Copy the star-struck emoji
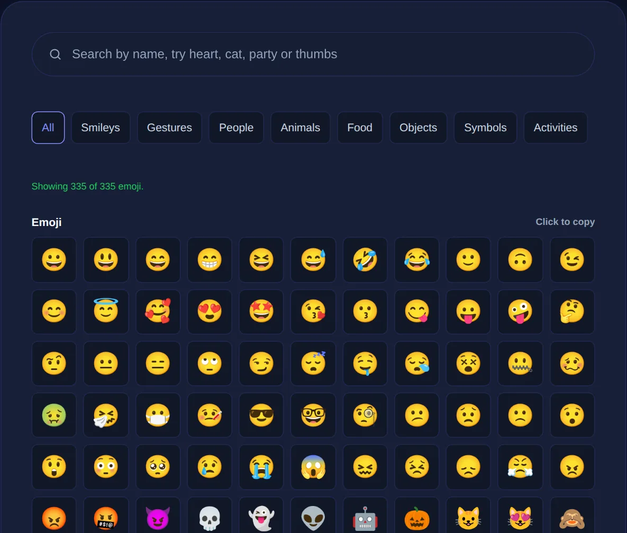This screenshot has height=533, width=627. pos(261,311)
